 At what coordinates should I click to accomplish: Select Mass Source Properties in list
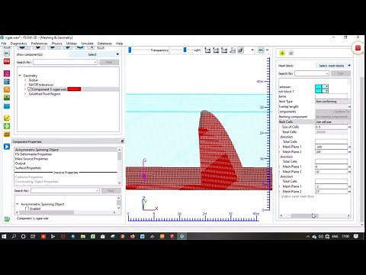31,159
